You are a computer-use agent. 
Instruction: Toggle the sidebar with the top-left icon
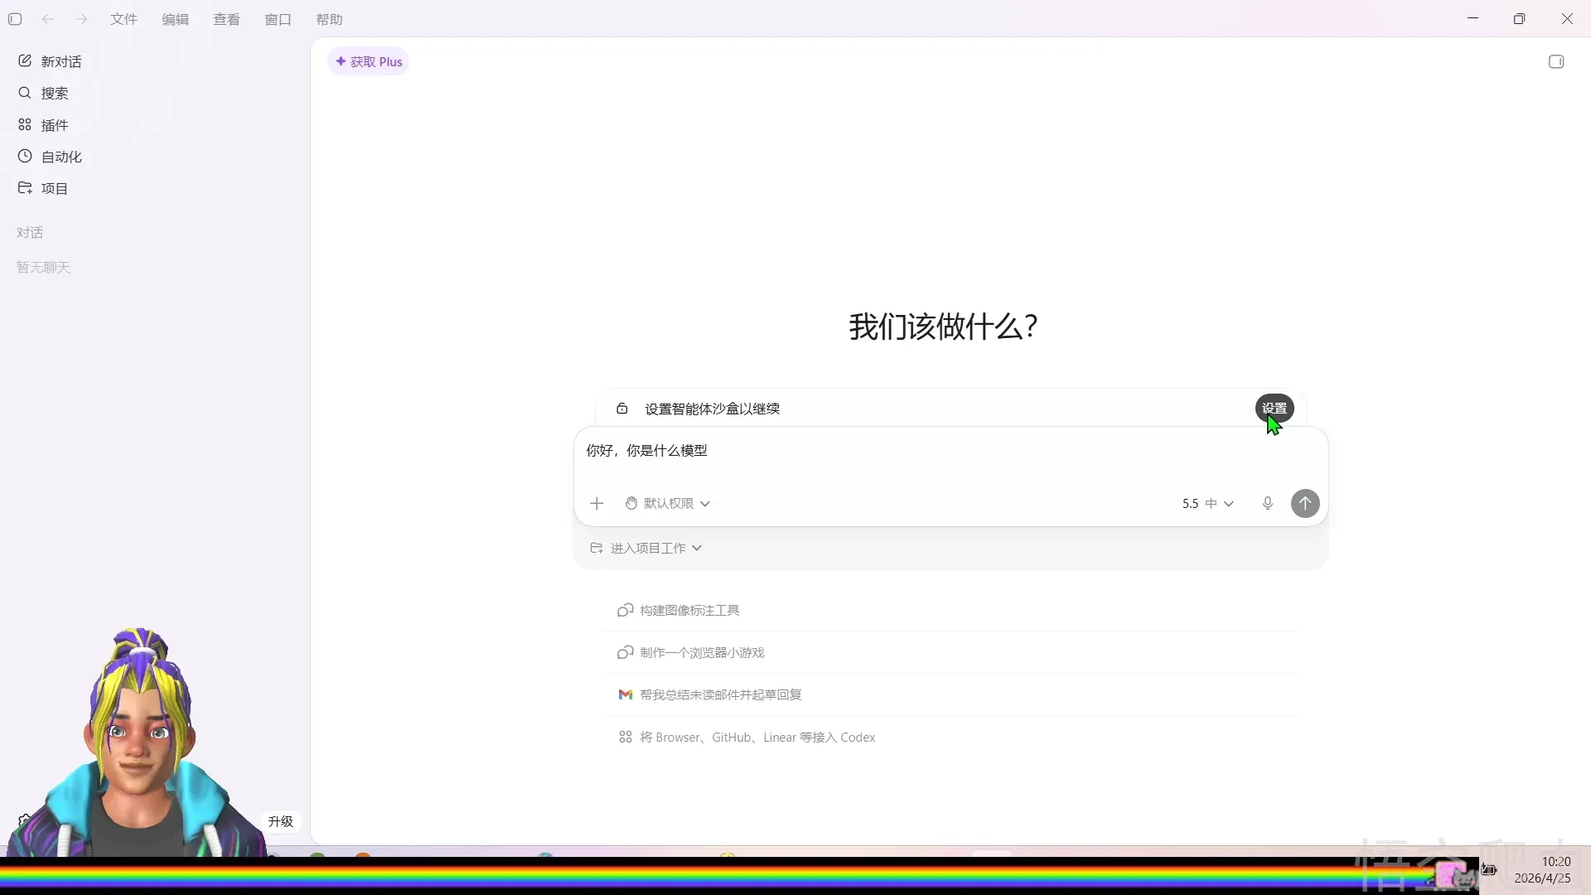(x=15, y=19)
